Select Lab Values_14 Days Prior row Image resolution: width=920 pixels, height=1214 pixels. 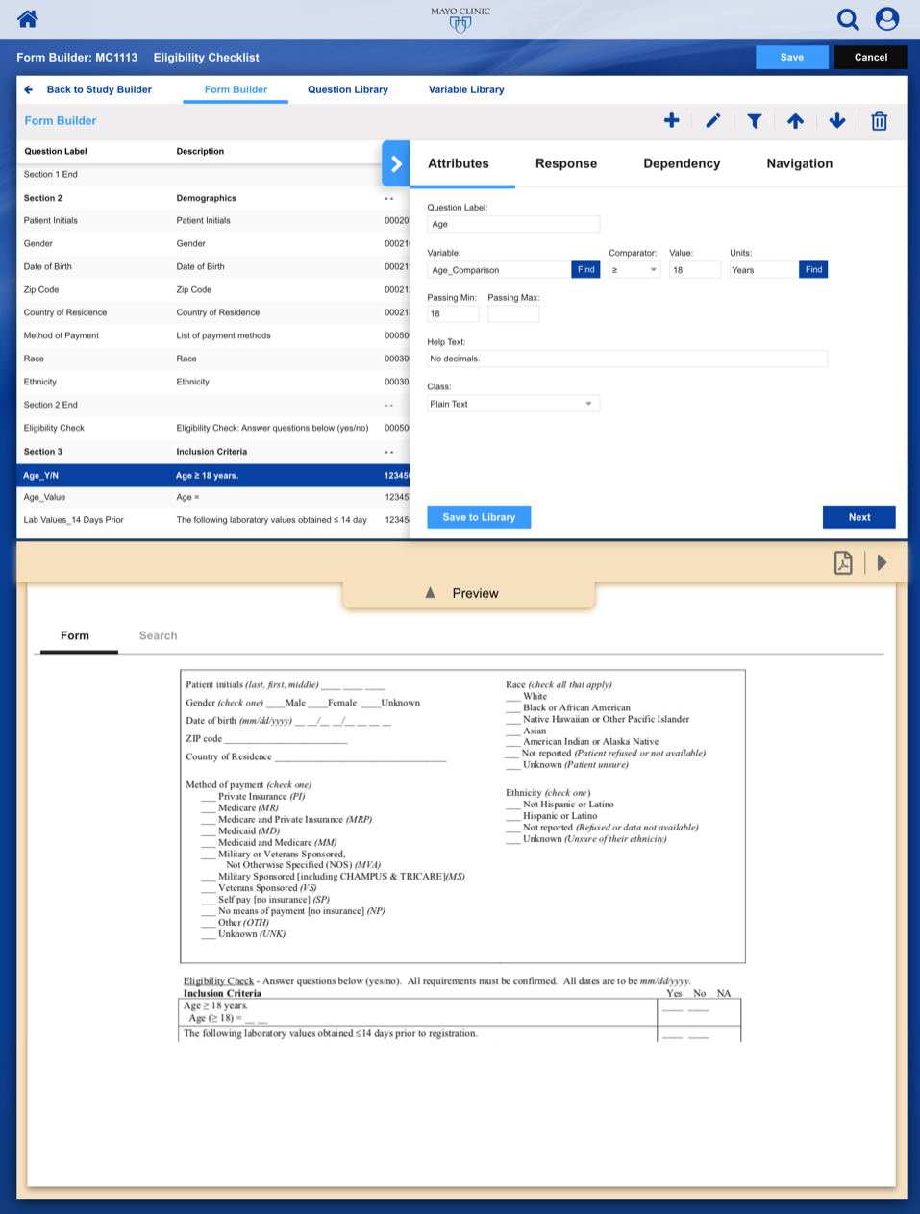tap(213, 520)
